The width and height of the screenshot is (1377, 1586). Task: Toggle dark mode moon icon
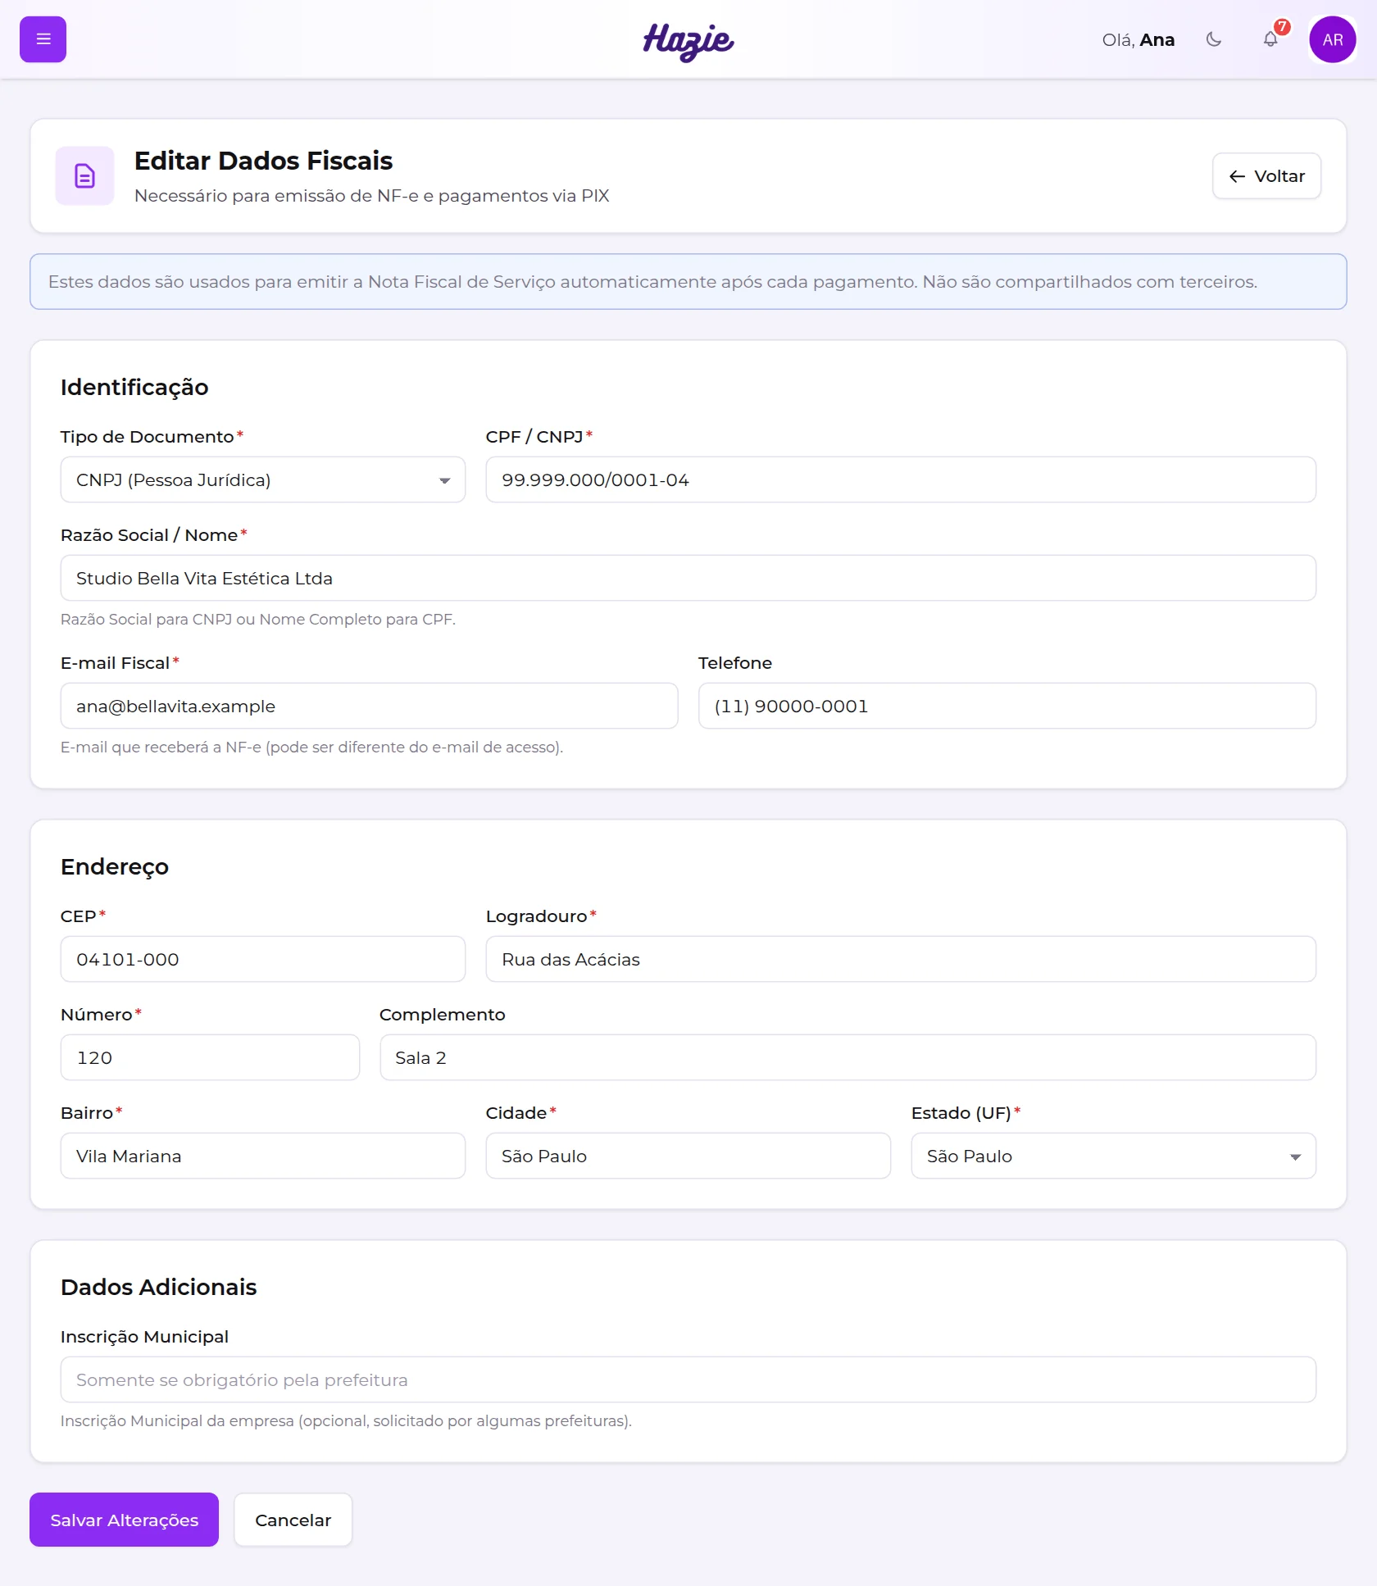[x=1214, y=39]
